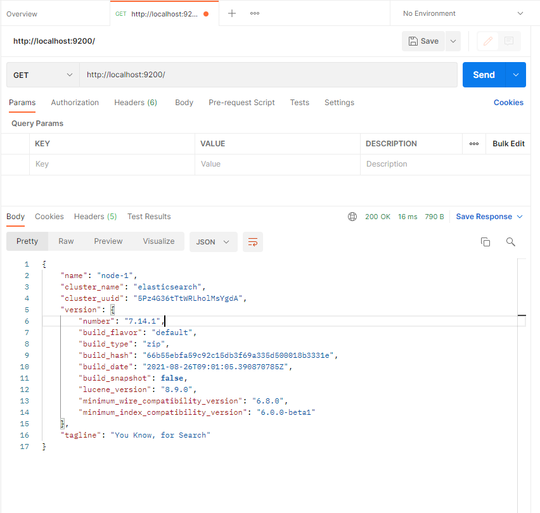Open the GET method dropdown

click(43, 75)
